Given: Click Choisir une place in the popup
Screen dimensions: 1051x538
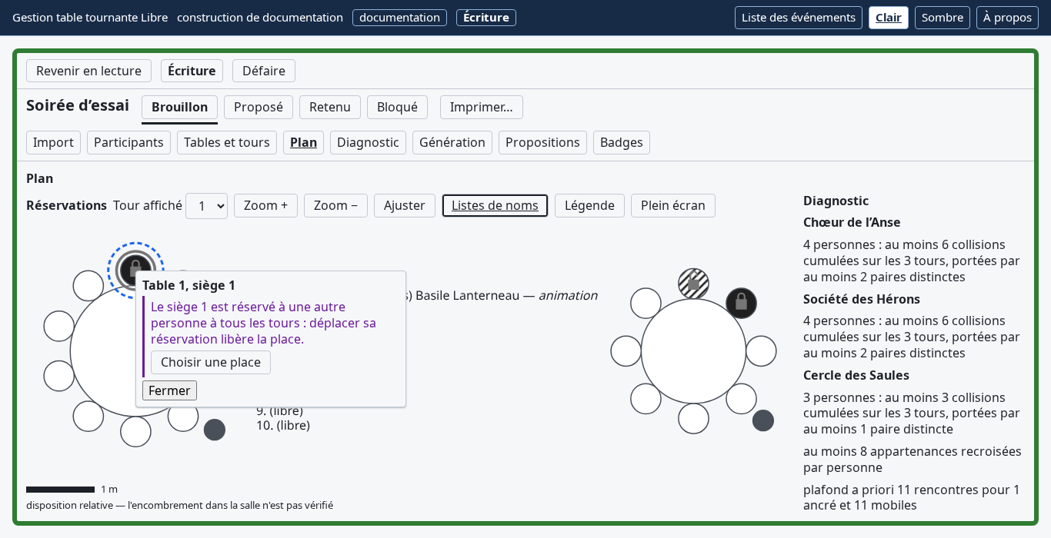Looking at the screenshot, I should (x=211, y=363).
